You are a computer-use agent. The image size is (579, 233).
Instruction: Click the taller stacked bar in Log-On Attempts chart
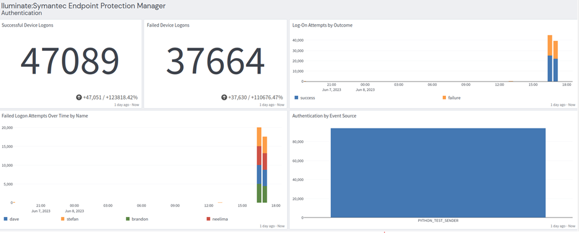click(550, 58)
